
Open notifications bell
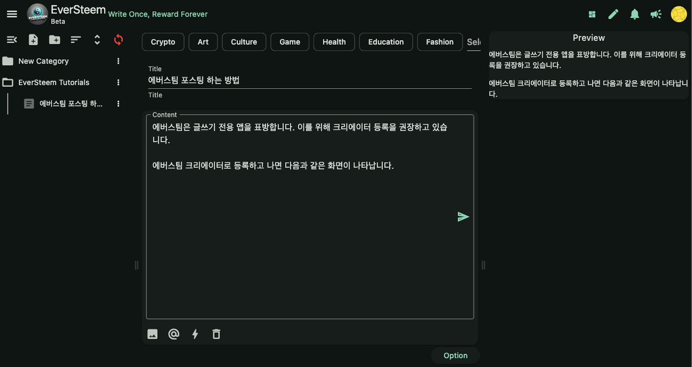635,14
